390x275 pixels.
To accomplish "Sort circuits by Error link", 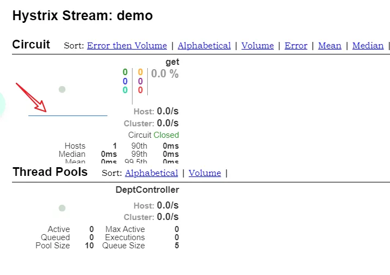I will tap(296, 46).
